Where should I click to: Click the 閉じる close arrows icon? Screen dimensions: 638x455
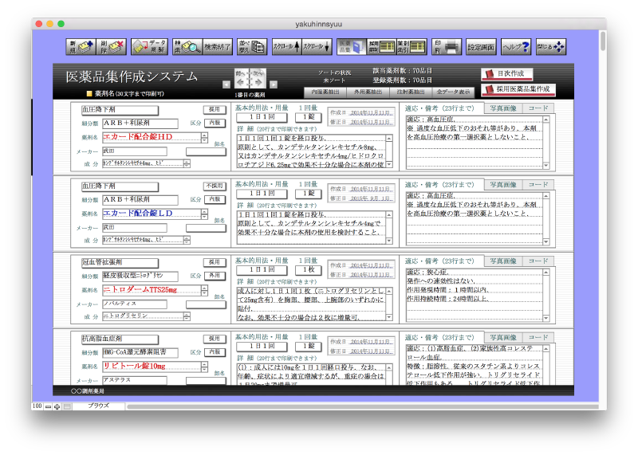551,47
